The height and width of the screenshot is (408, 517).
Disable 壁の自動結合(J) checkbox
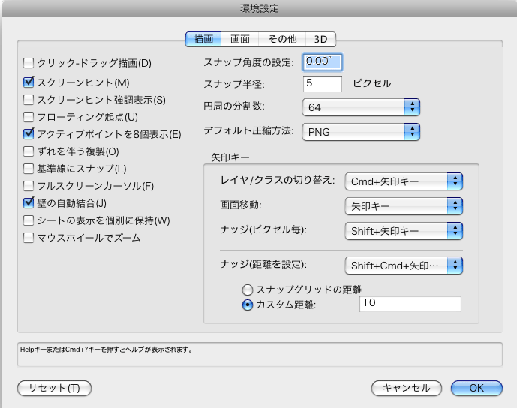29,203
